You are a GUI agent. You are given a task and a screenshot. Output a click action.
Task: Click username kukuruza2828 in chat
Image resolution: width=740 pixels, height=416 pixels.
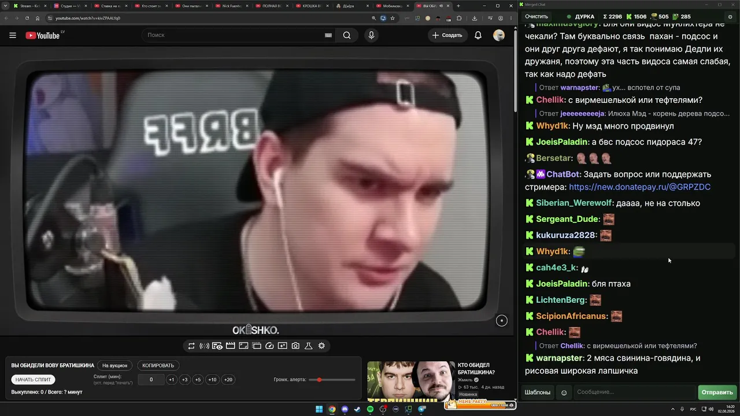click(566, 236)
